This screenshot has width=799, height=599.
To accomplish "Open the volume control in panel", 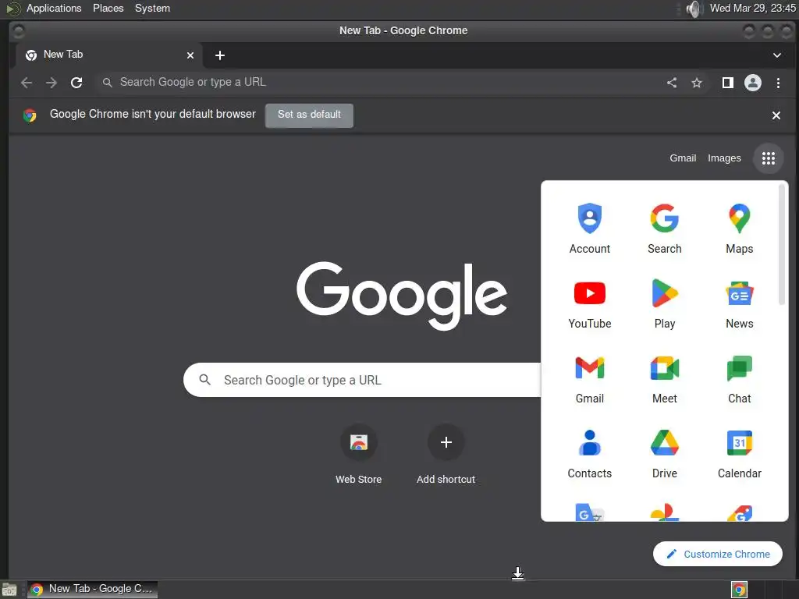I will 694,9.
